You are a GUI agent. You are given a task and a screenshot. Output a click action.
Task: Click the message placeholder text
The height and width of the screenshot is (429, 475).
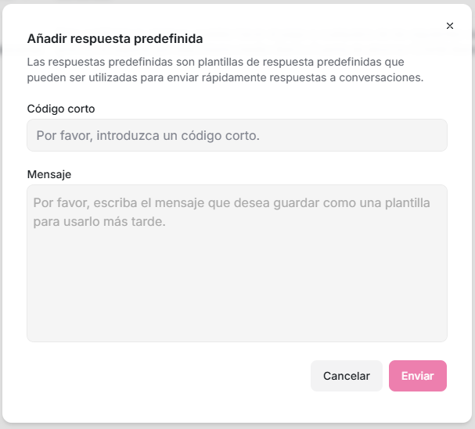point(232,203)
